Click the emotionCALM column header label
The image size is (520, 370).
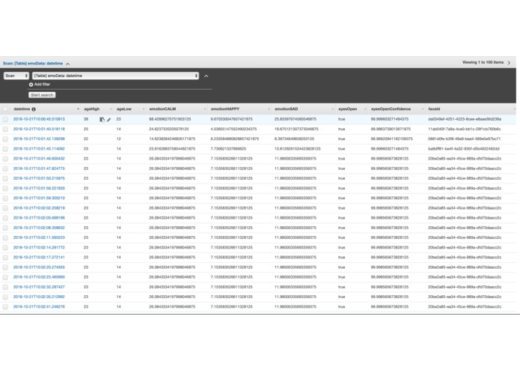pos(162,109)
